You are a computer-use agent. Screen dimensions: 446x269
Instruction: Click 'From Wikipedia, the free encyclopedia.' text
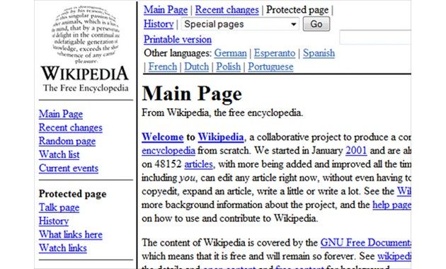pyautogui.click(x=222, y=113)
